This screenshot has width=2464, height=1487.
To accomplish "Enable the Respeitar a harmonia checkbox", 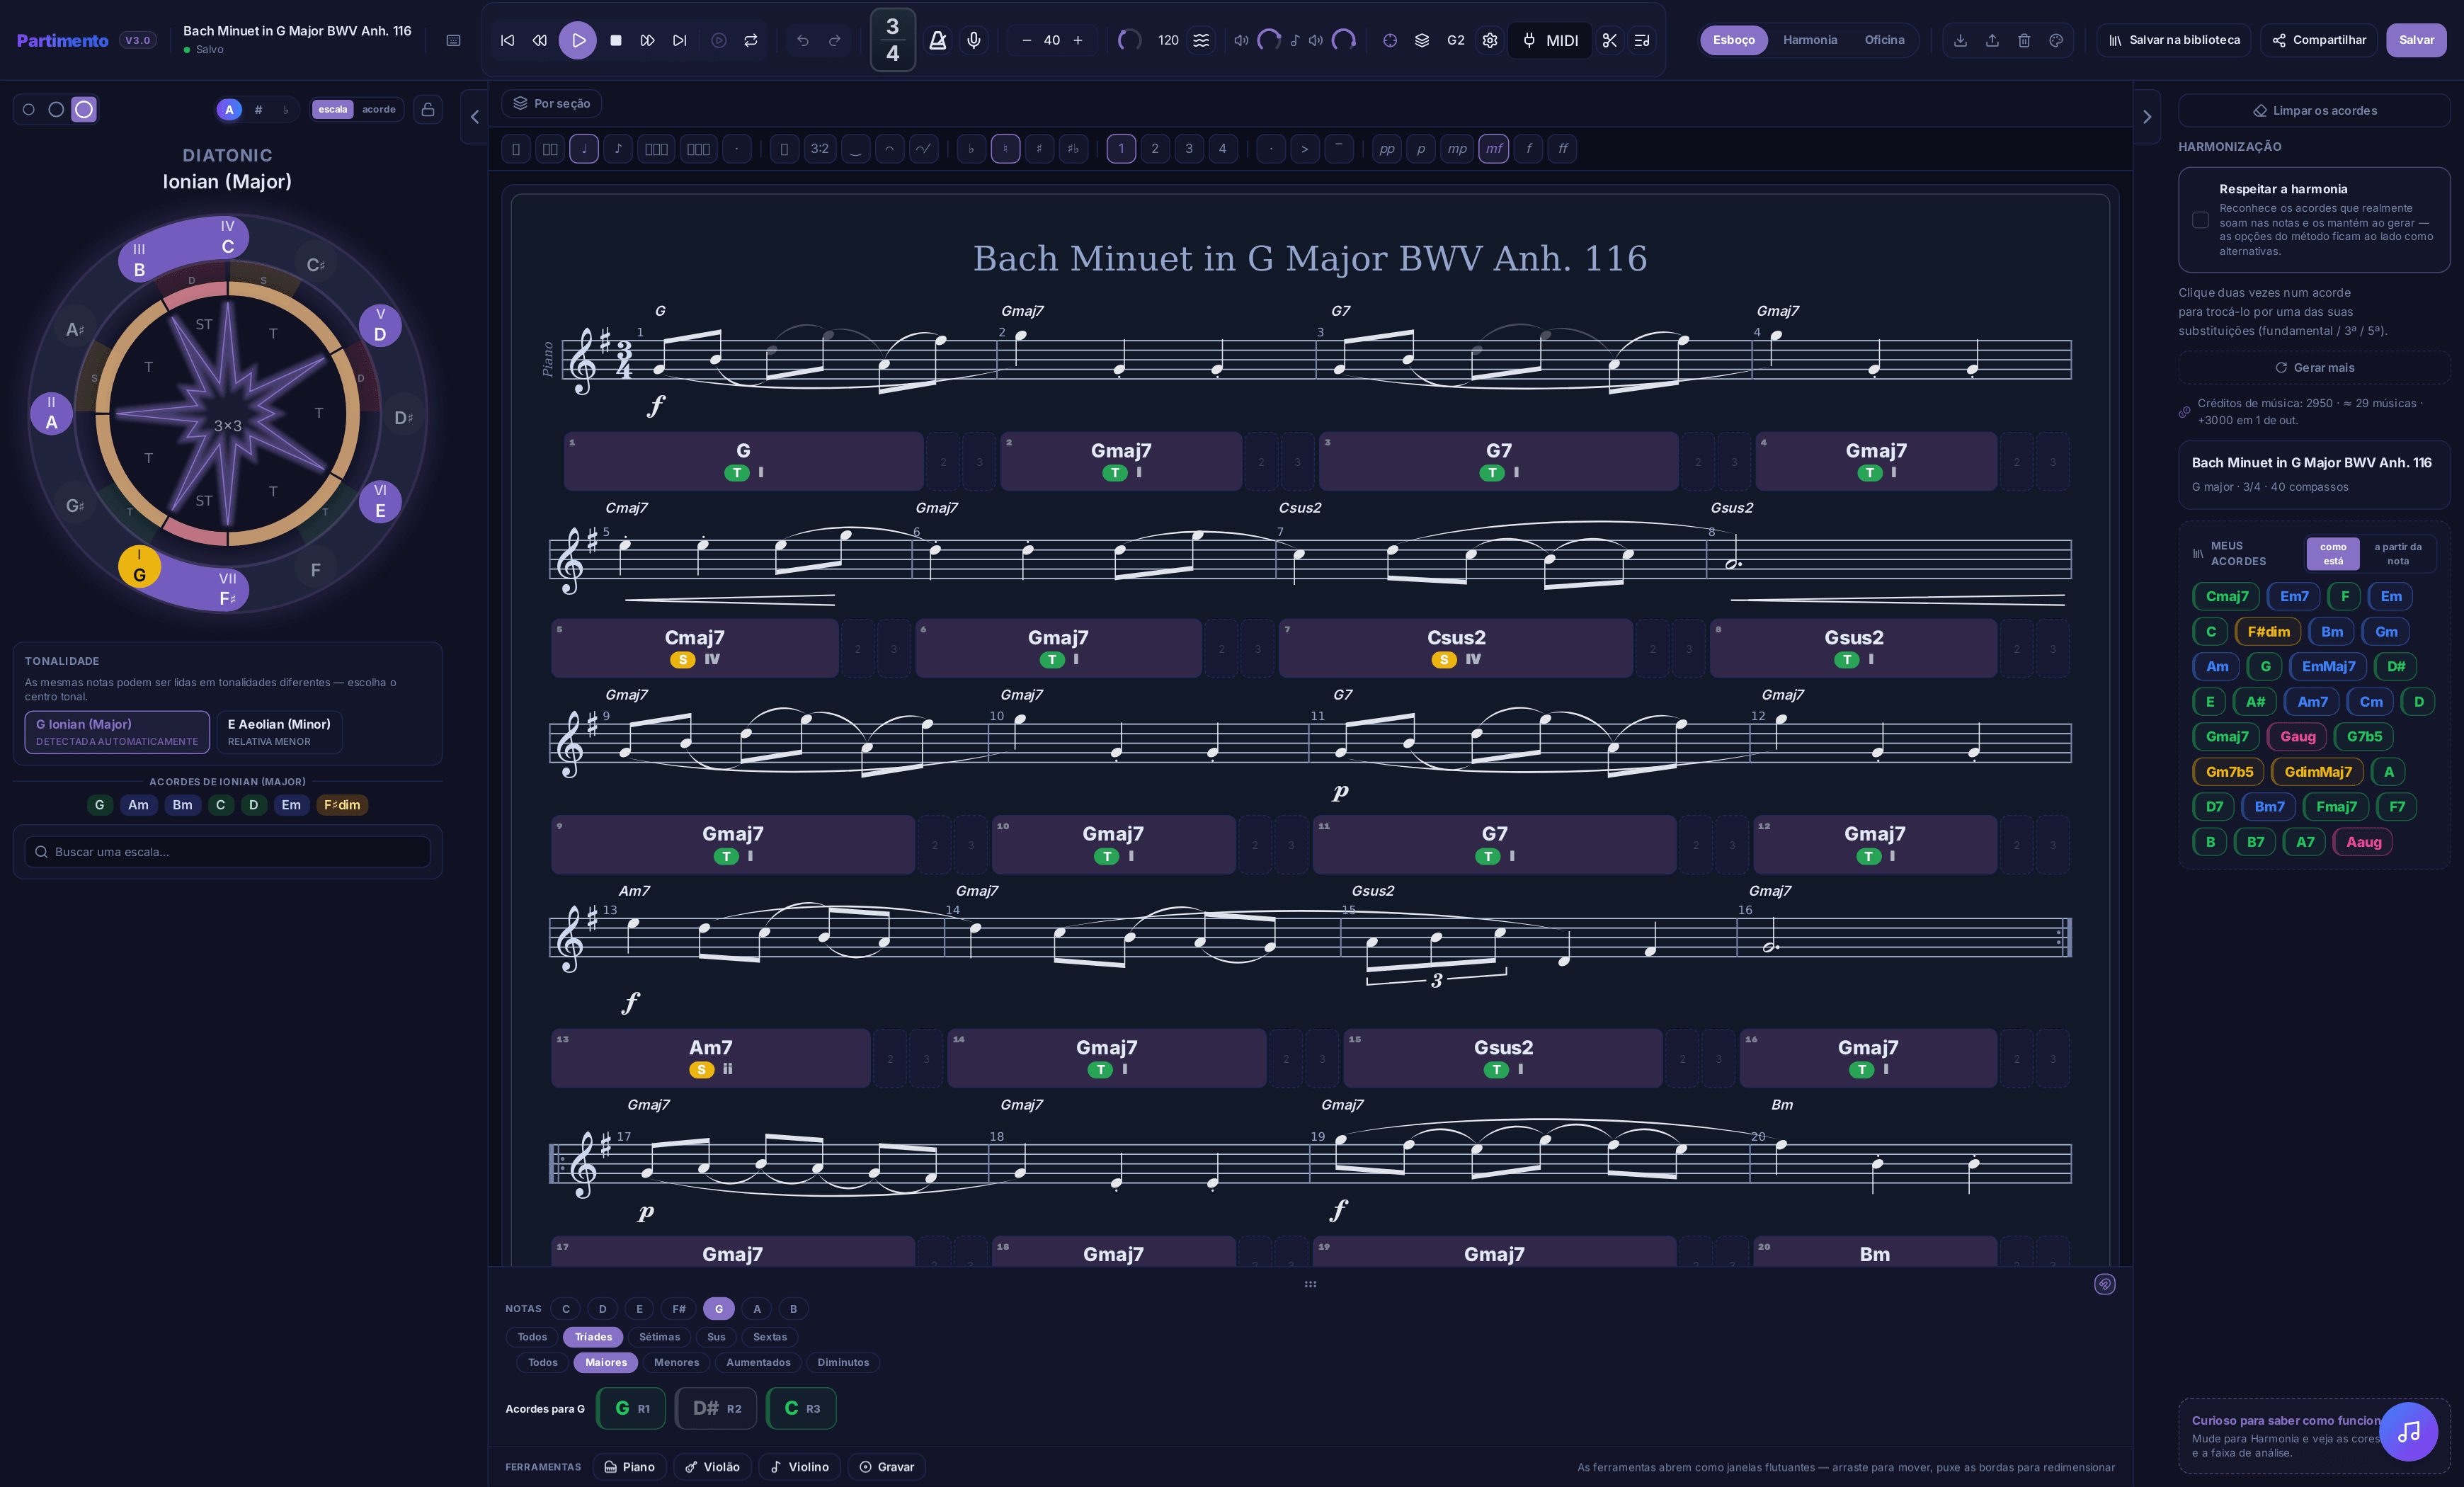I will tap(2200, 219).
